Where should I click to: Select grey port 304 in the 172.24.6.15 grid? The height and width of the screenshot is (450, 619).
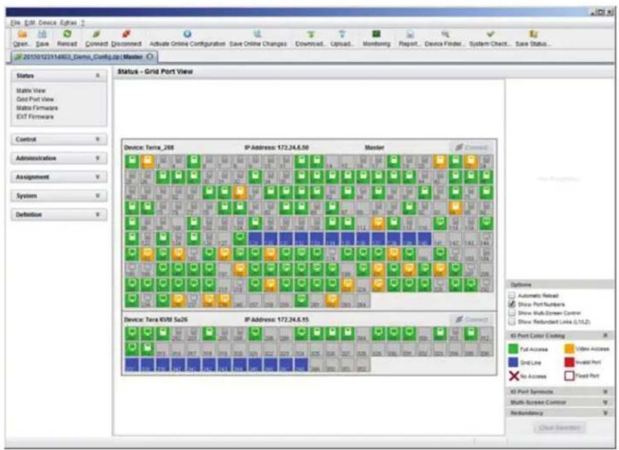click(362, 334)
